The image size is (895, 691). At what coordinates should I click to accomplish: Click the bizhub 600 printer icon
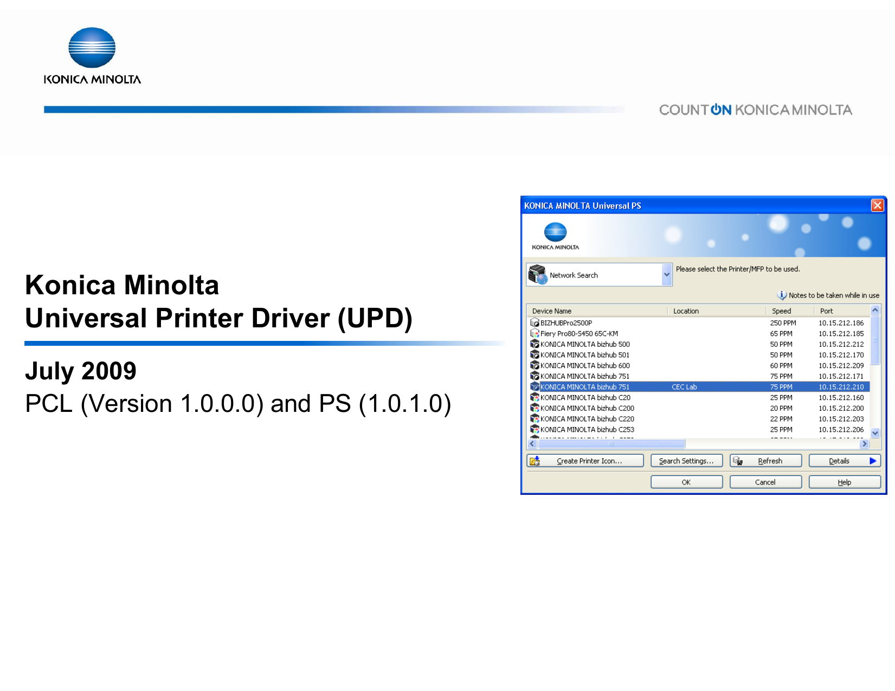(535, 366)
